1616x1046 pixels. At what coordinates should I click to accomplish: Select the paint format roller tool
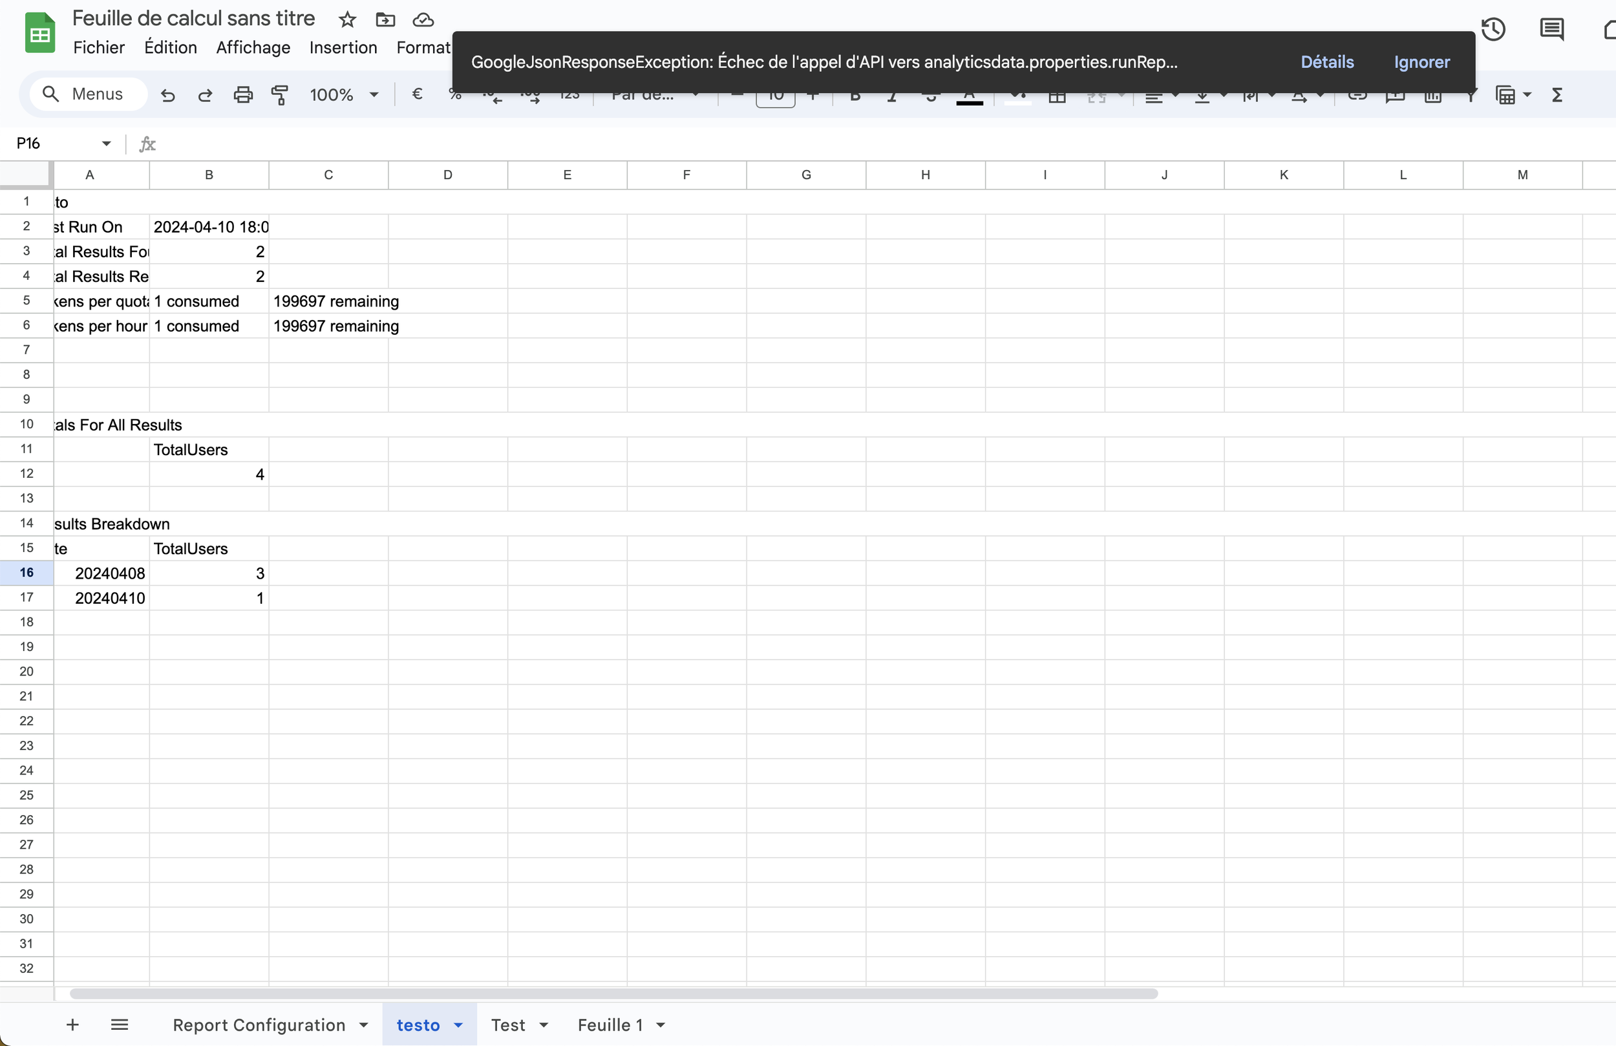pos(280,95)
